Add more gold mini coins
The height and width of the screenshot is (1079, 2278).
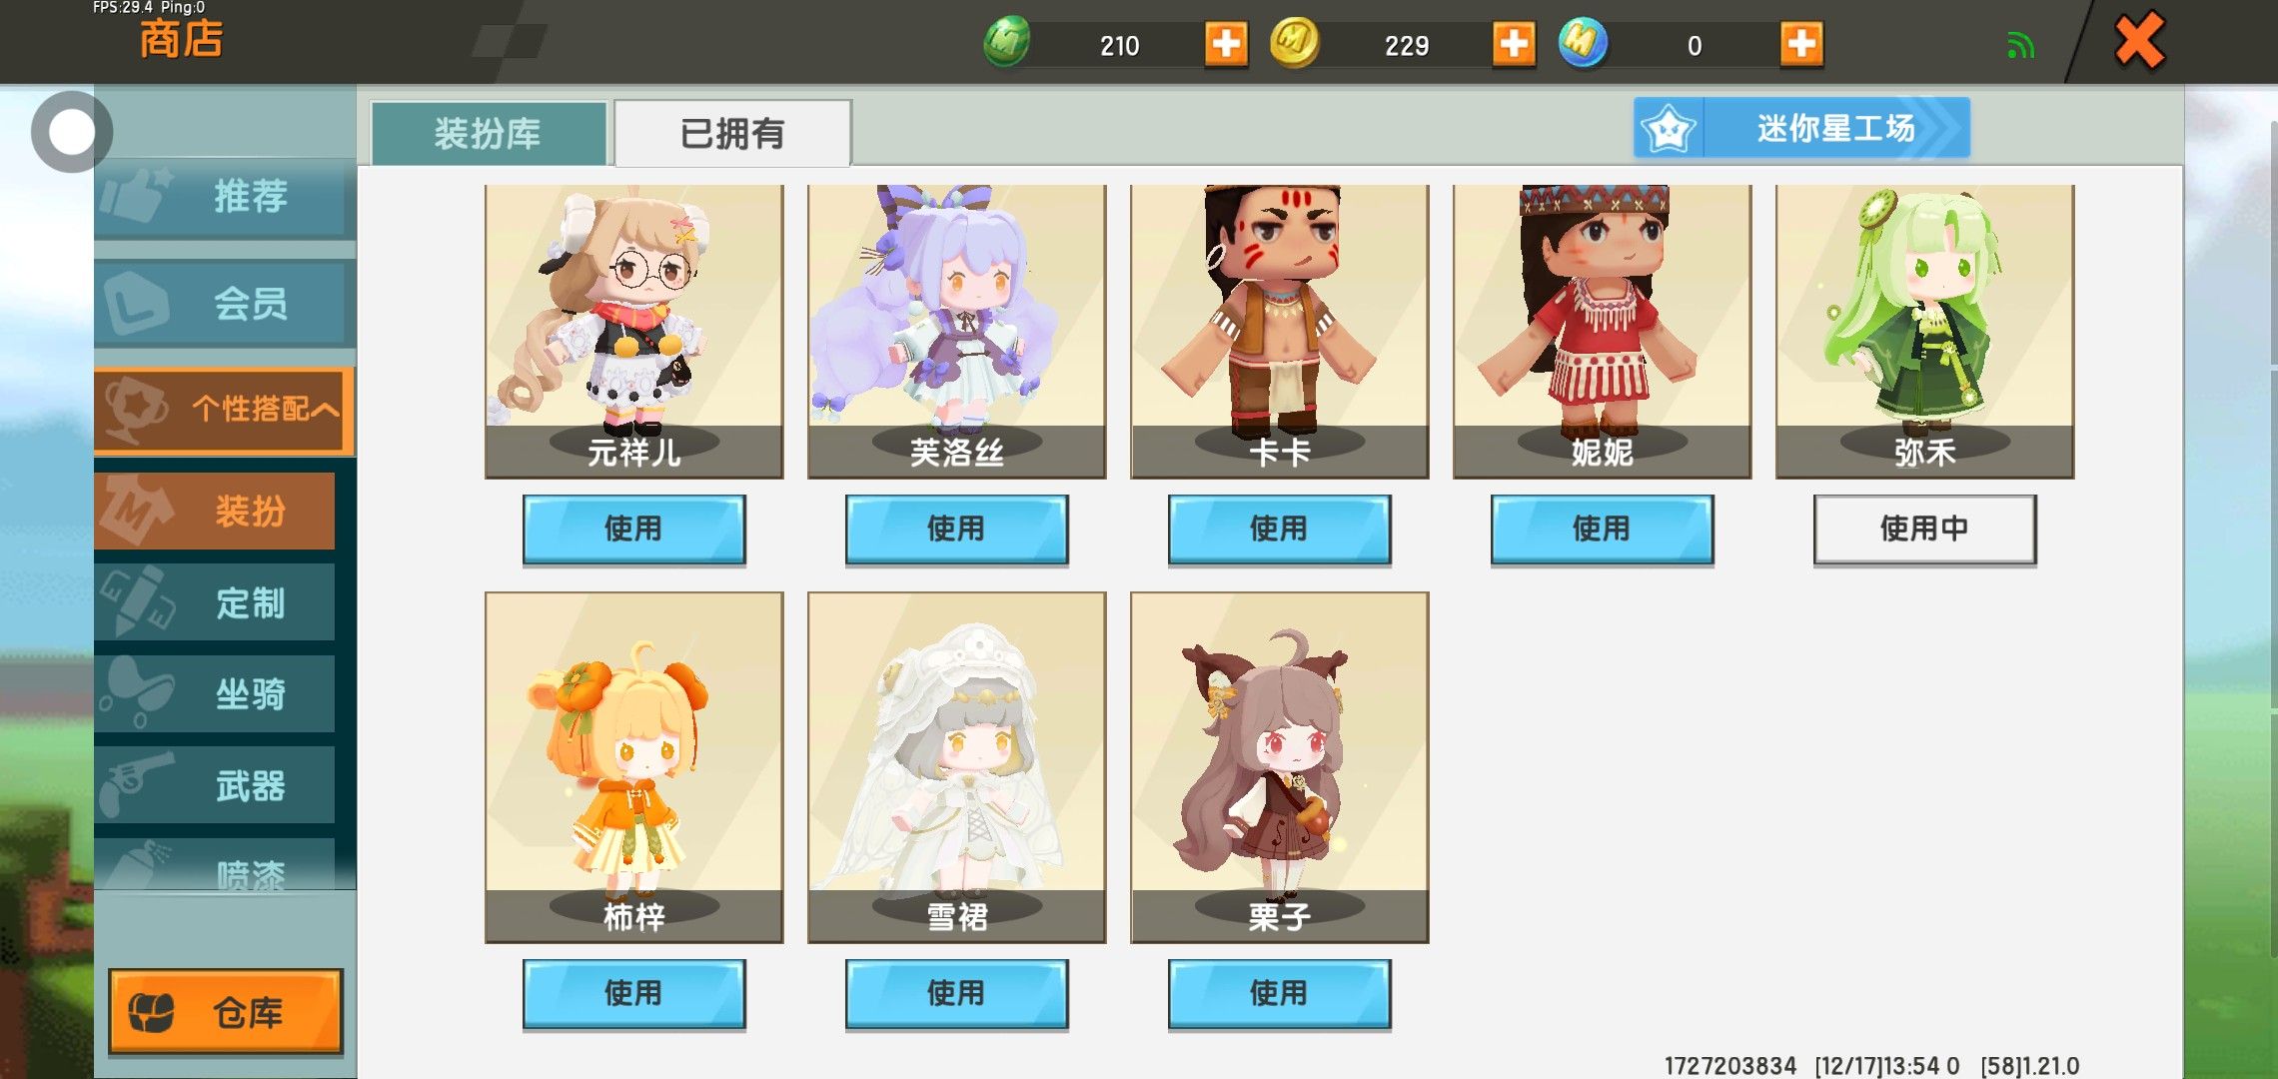(1514, 45)
